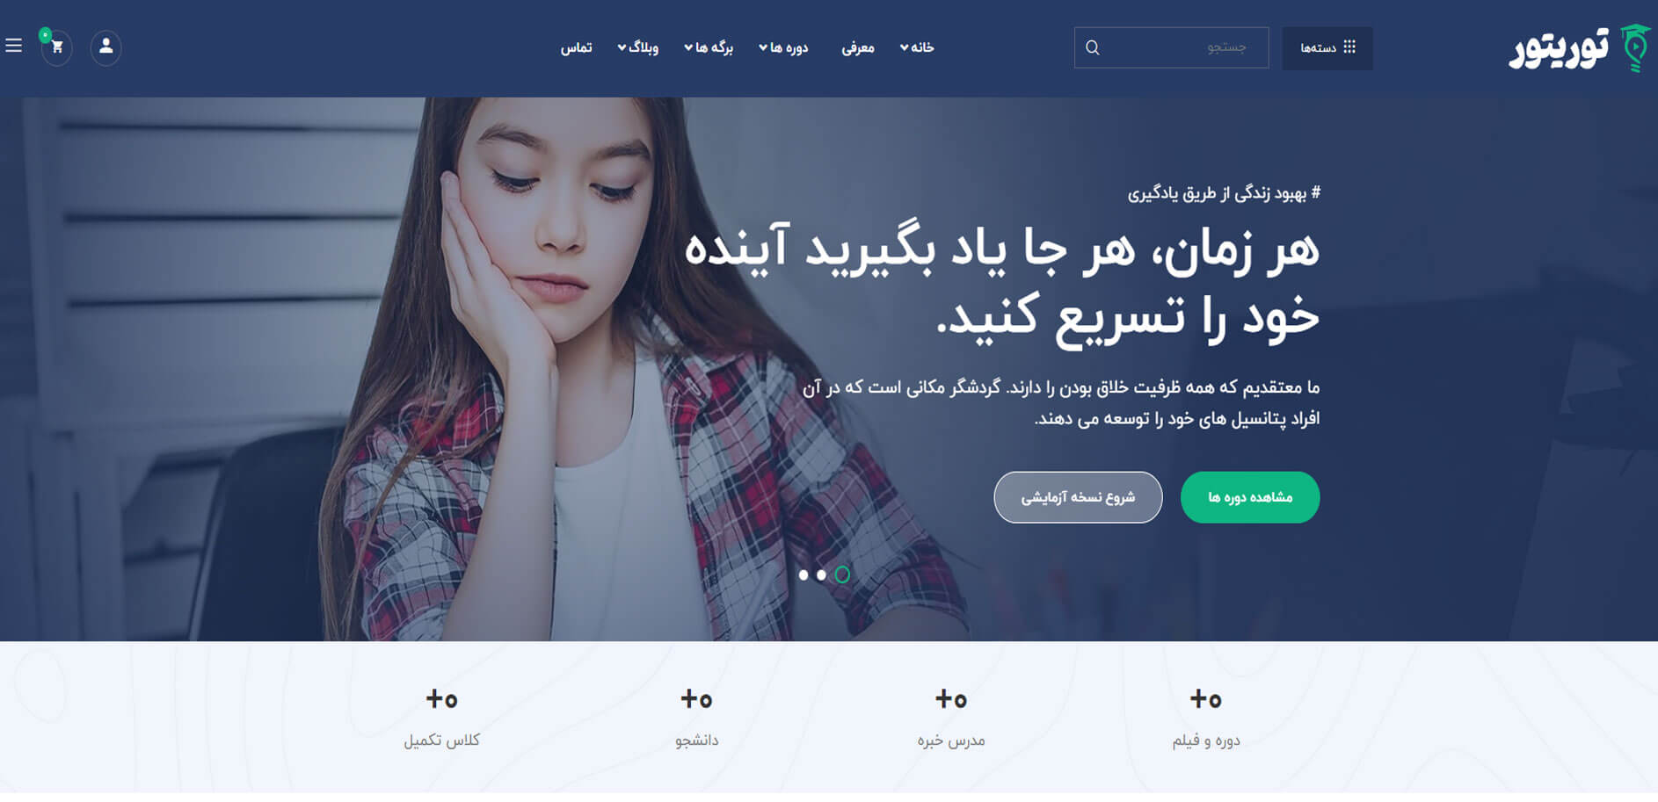
Task: Click the grid icon in دسته‌ها button
Action: [1350, 47]
